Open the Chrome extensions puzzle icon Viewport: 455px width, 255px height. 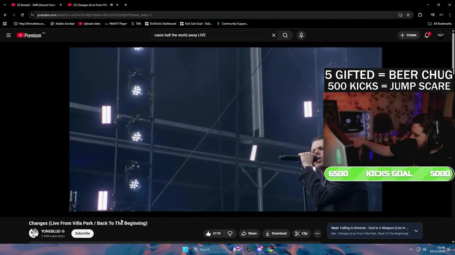pyautogui.click(x=420, y=15)
